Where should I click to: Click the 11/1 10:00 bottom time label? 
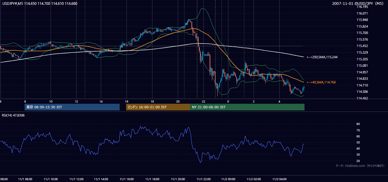(51, 179)
